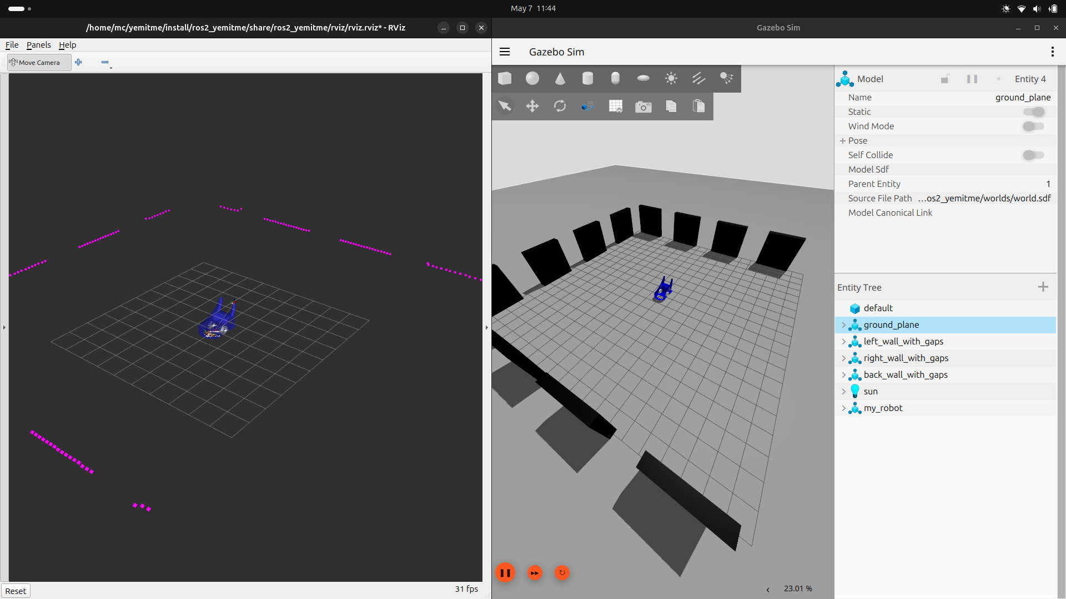The height and width of the screenshot is (599, 1066).
Task: Open the File menu in RViz
Action: [x=12, y=45]
